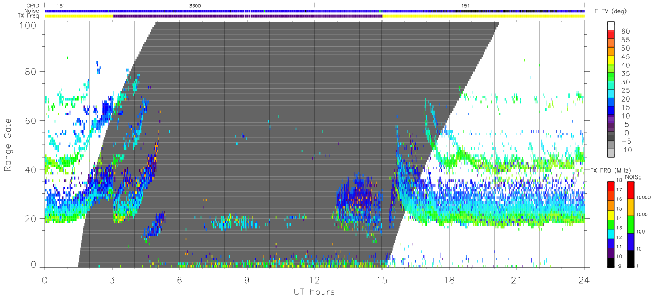This screenshot has width=657, height=303.
Task: Pick the black 9–10 TX FRQ swatch
Action: point(610,261)
